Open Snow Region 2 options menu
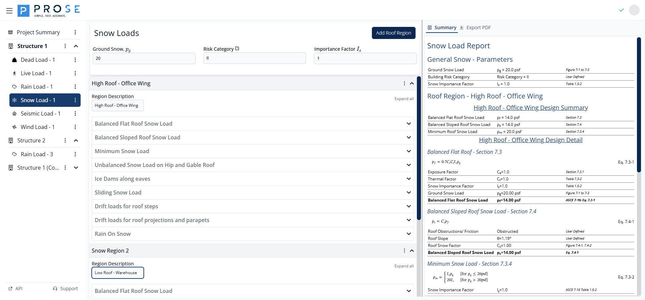 tap(404, 251)
